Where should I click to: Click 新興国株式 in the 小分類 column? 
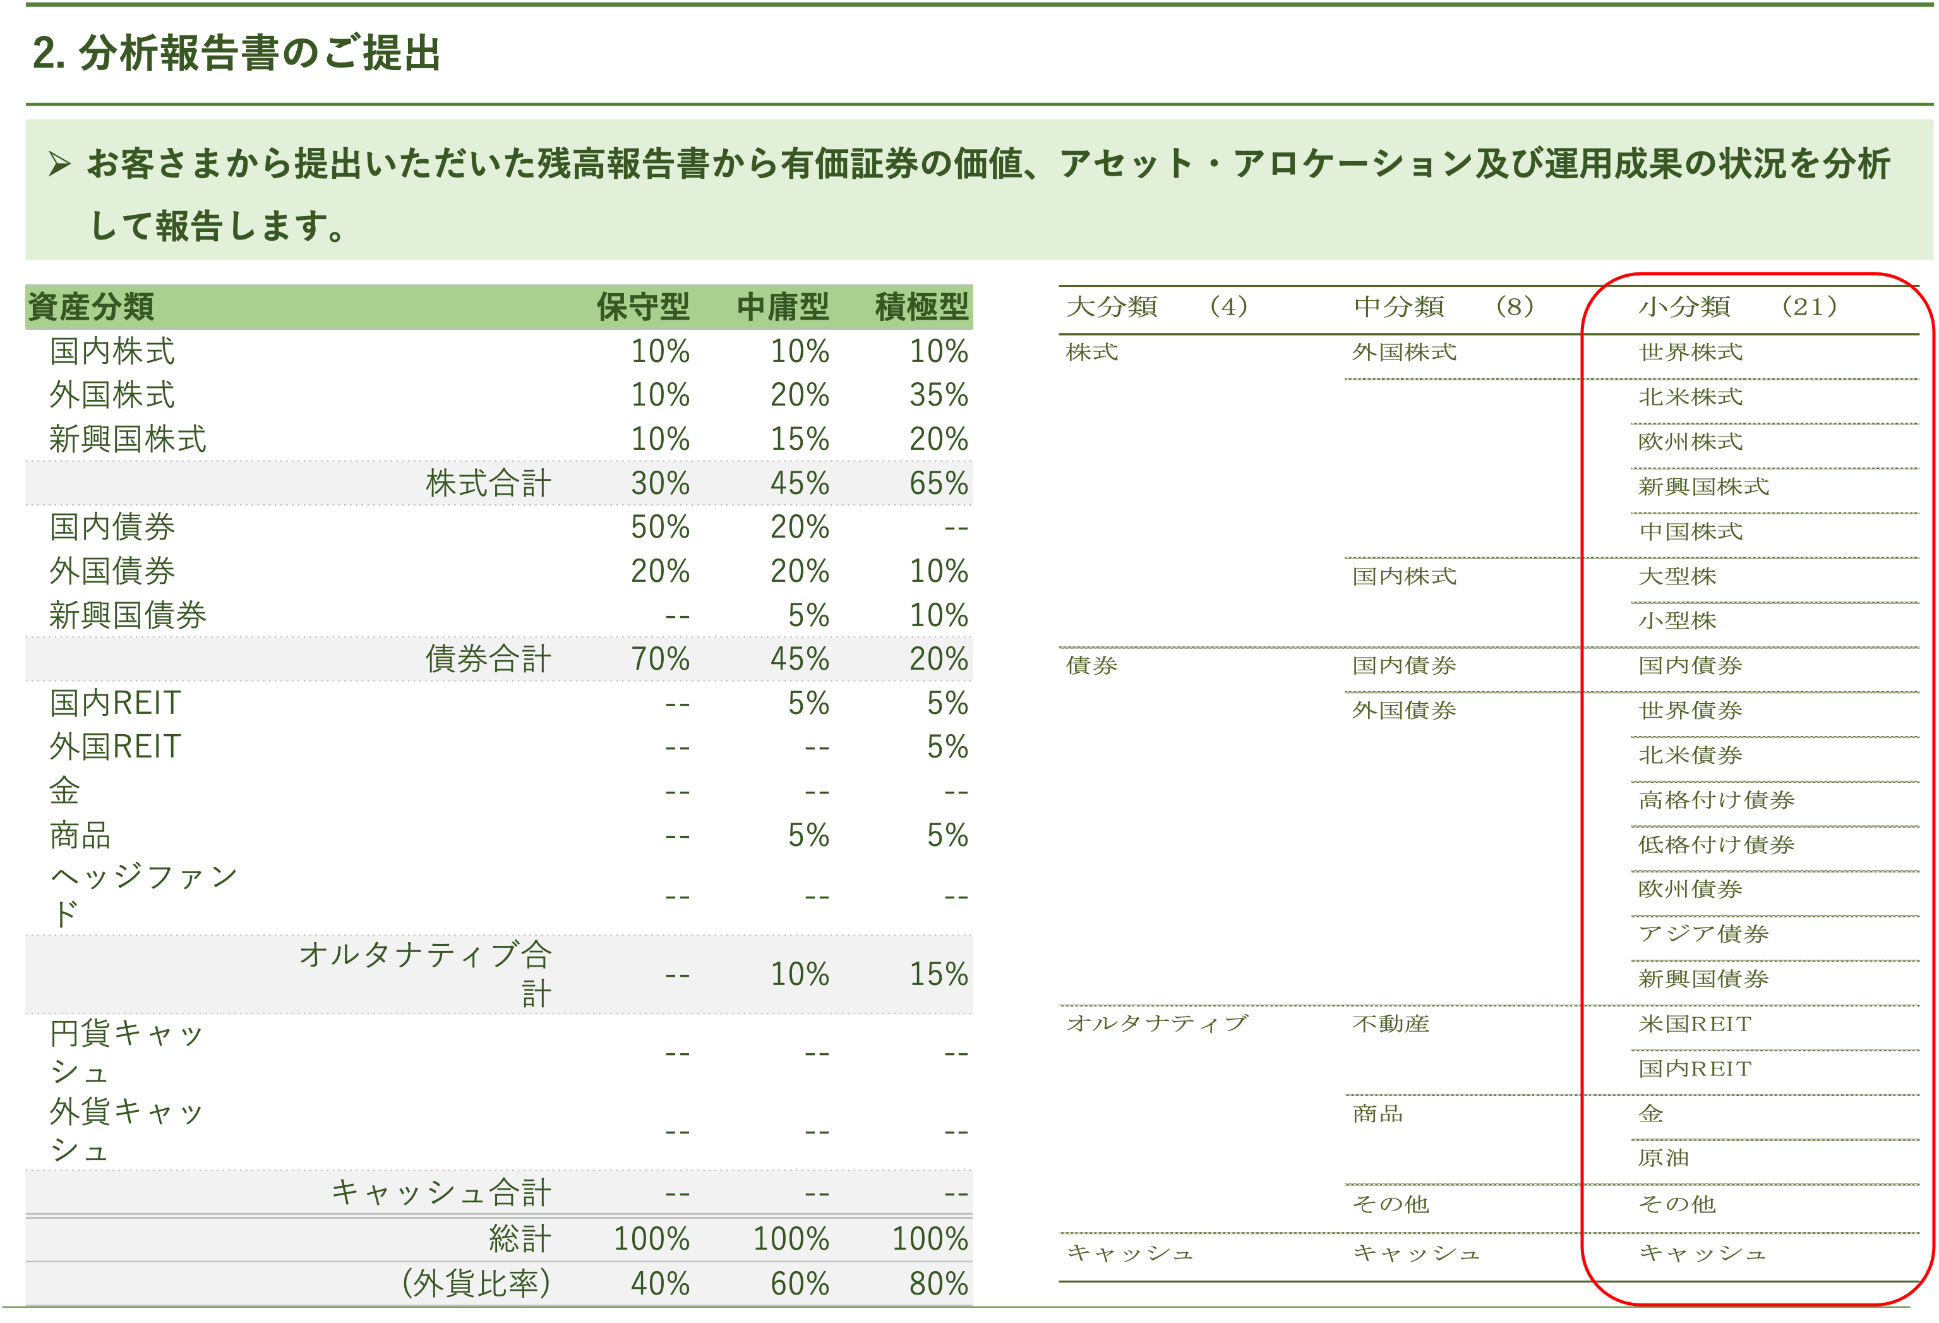coord(1703,486)
